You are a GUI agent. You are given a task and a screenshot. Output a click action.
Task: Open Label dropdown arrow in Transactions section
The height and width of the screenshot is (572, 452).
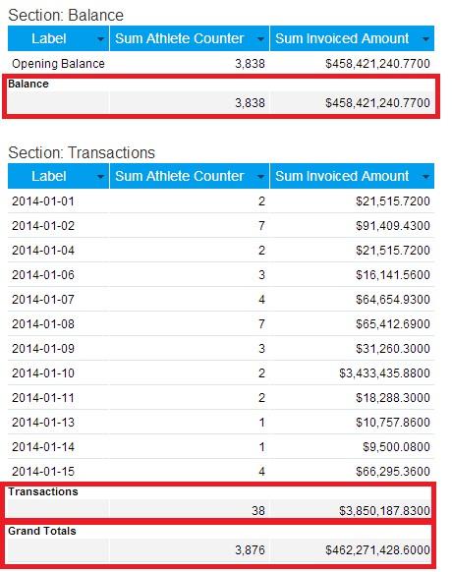100,177
